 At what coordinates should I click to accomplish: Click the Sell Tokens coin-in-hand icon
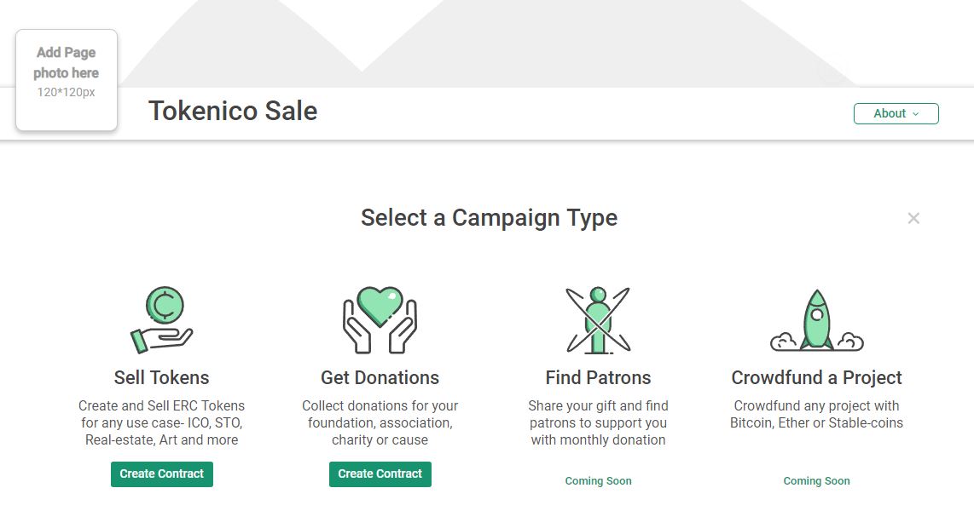pyautogui.click(x=161, y=320)
